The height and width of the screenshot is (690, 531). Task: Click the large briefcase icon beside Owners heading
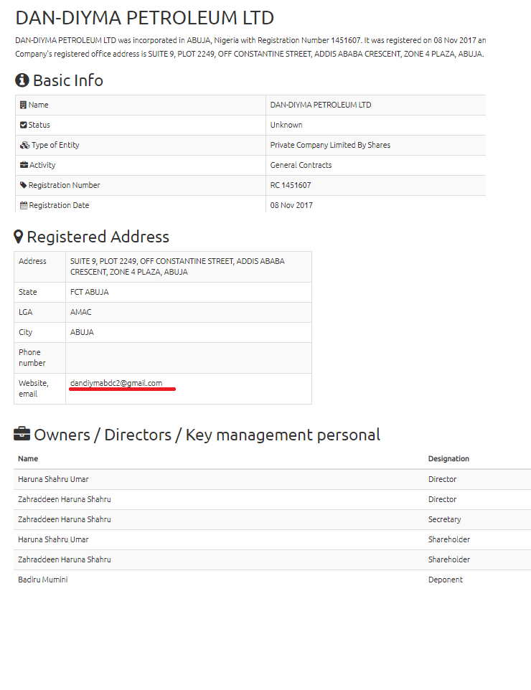point(22,434)
